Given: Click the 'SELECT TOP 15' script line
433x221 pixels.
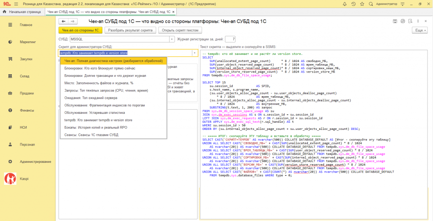Looking at the screenshot, I should [214, 82].
